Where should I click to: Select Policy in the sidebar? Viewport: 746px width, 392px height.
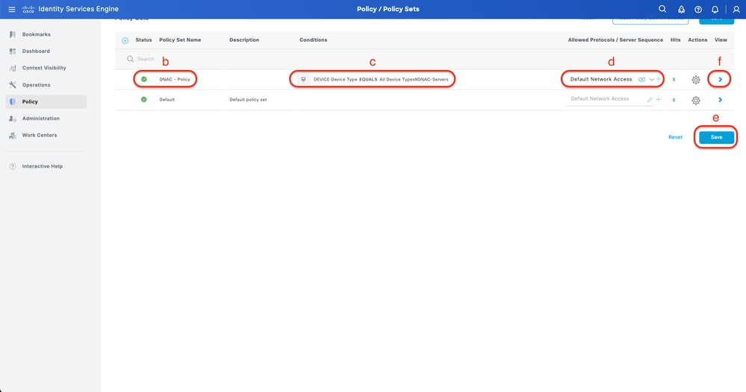46,101
